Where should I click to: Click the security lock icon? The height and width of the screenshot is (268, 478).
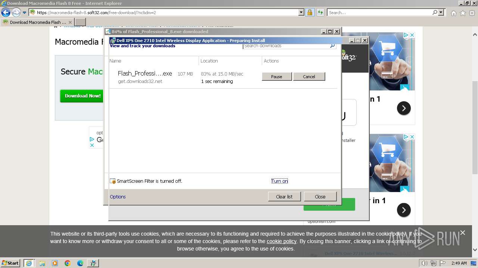click(x=310, y=12)
